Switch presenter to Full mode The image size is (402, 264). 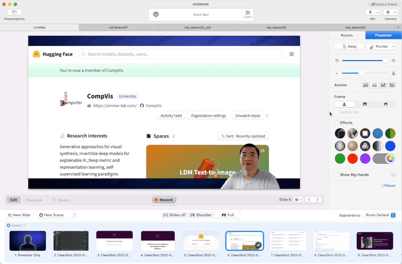[227, 215]
